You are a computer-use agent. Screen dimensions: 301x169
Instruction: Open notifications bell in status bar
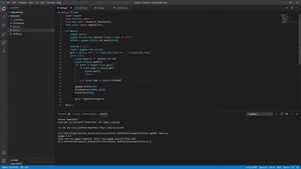coord(298,167)
